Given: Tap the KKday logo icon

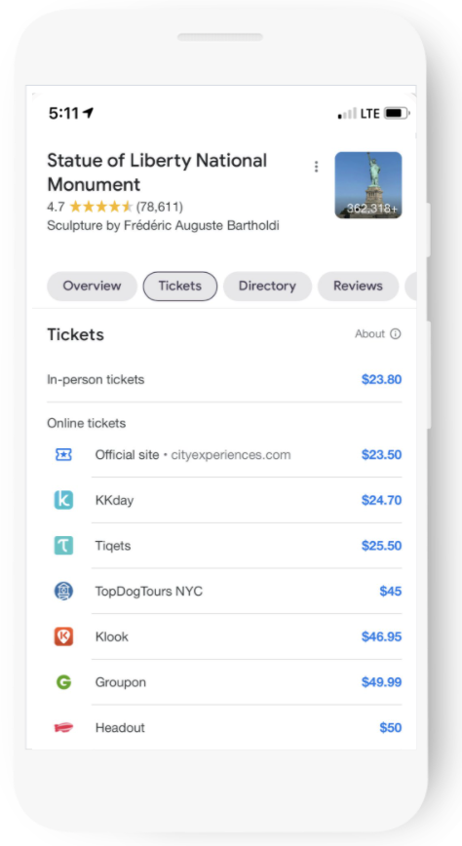Looking at the screenshot, I should tap(63, 500).
